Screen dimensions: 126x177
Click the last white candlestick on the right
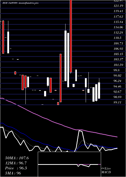(x=99, y=91)
